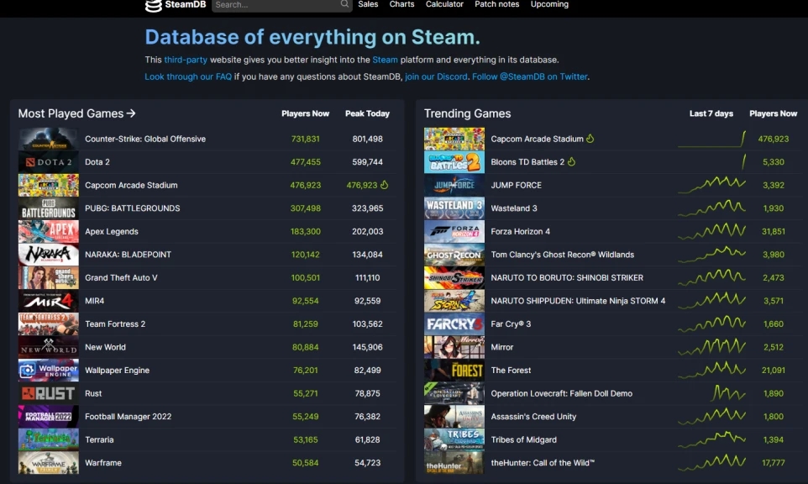Image resolution: width=808 pixels, height=484 pixels.
Task: Open PUBG: BATTLEGROUNDS thumbnail image
Action: (x=49, y=208)
